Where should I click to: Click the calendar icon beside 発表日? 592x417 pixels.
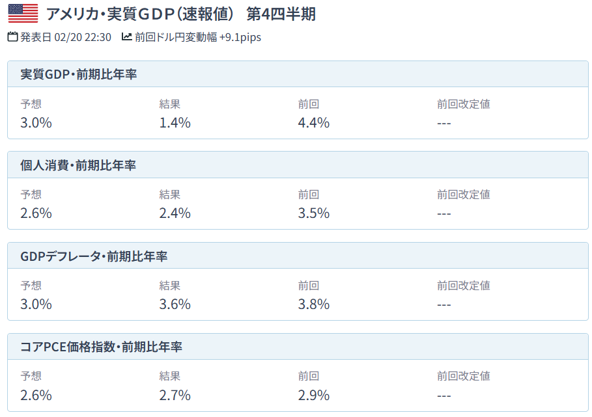[x=12, y=37]
